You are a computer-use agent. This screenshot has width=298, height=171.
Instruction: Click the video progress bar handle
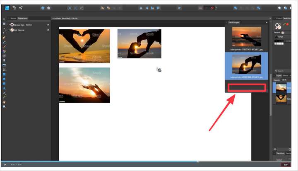tap(198, 161)
